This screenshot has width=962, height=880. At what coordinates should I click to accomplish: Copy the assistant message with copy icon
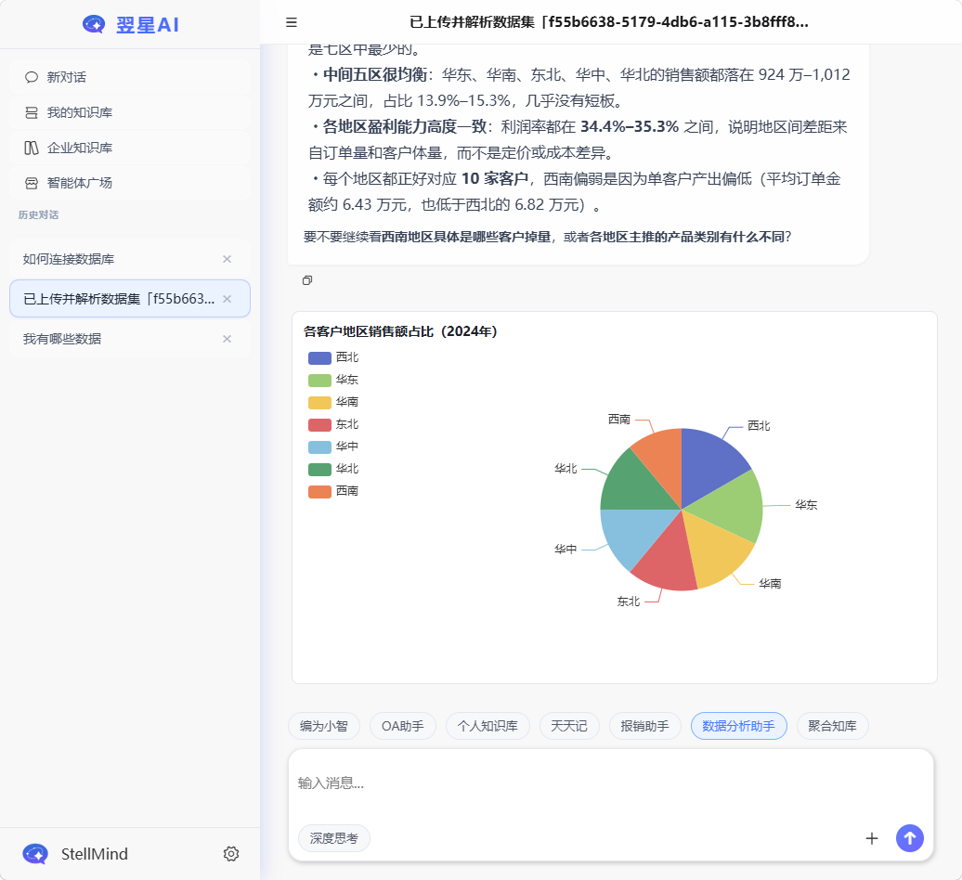(x=307, y=280)
